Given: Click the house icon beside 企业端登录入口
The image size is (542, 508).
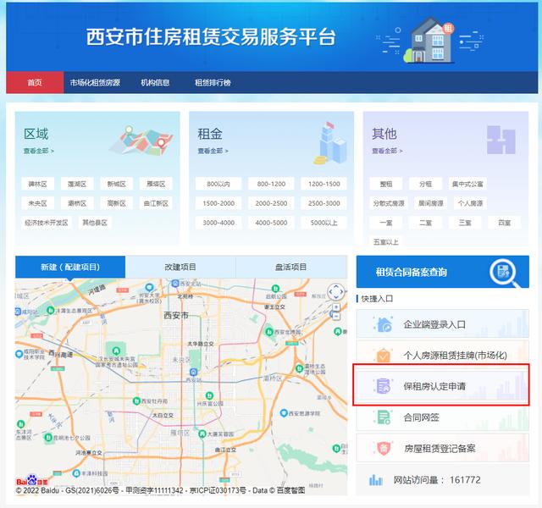Looking at the screenshot, I should pos(384,324).
